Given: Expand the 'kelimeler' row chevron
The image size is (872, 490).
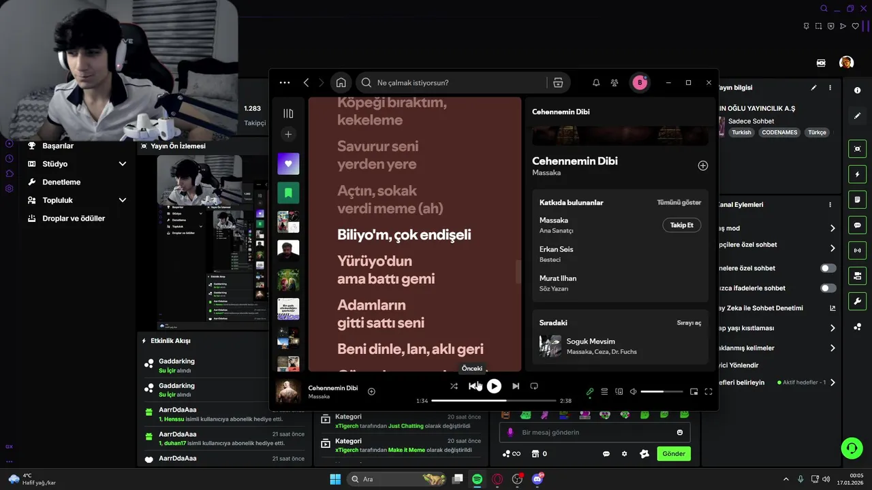Looking at the screenshot, I should point(832,348).
